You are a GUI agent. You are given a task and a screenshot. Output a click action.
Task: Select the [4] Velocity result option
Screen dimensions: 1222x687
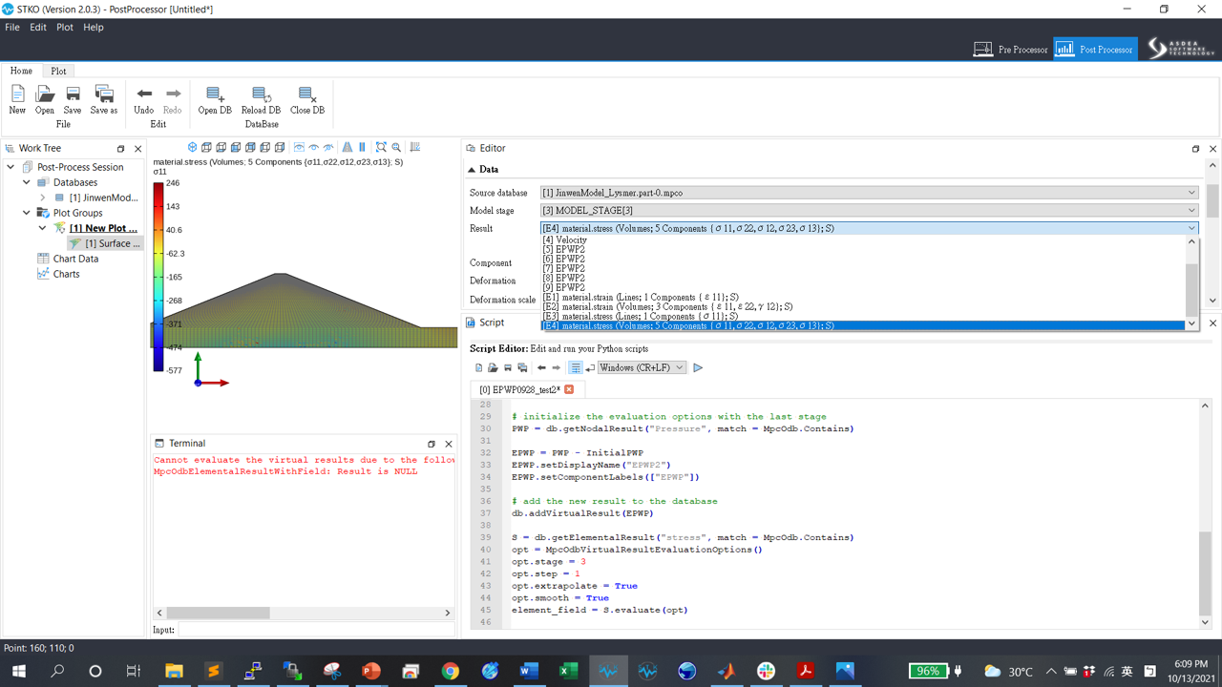pyautogui.click(x=863, y=240)
